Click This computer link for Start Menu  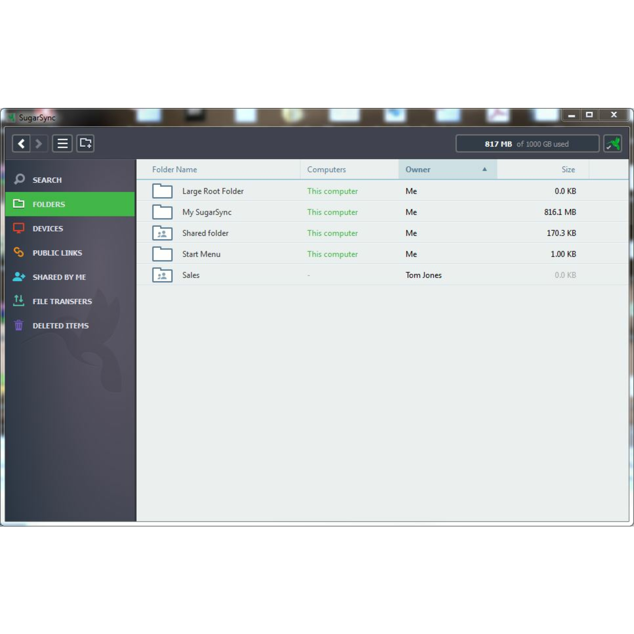coord(332,254)
